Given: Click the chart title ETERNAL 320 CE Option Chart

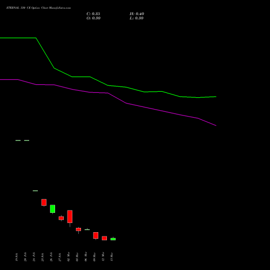Looking at the screenshot, I should click(x=38, y=8).
